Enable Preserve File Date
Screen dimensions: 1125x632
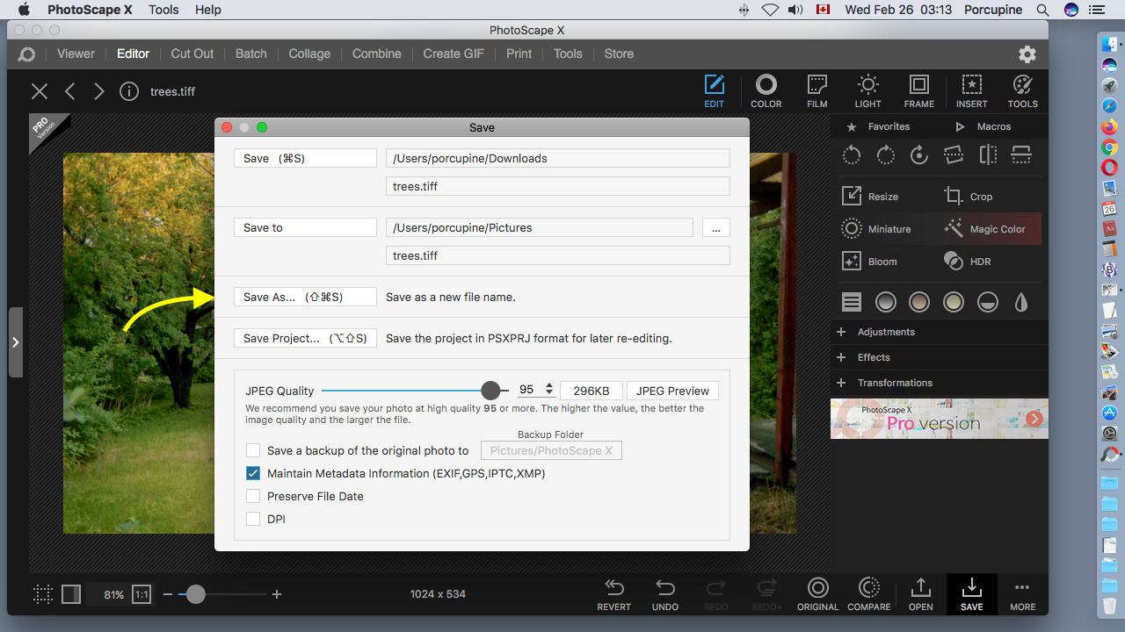click(253, 496)
